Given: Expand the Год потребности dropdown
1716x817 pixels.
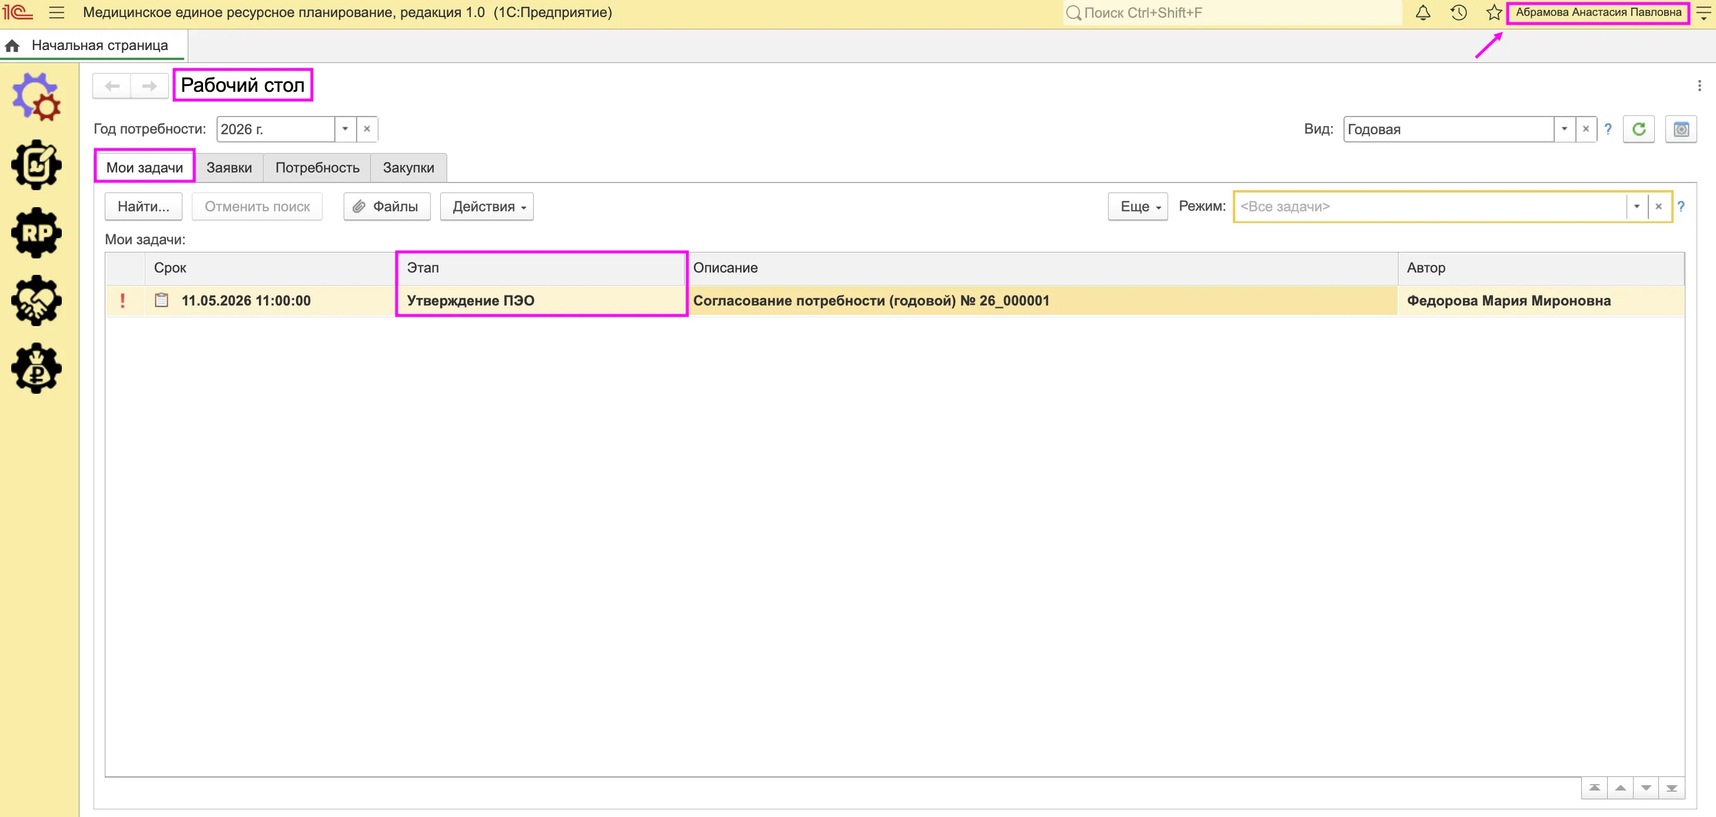Looking at the screenshot, I should 345,129.
